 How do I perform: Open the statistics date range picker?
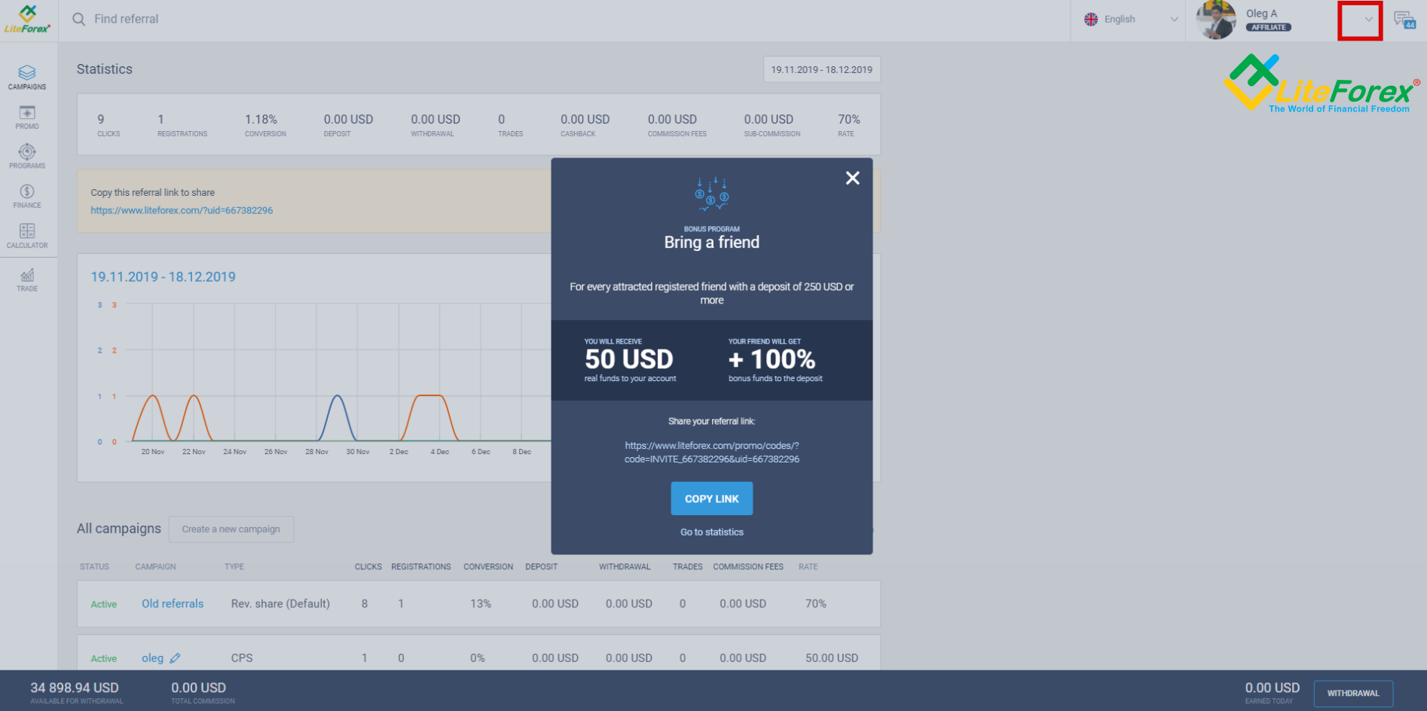tap(821, 69)
